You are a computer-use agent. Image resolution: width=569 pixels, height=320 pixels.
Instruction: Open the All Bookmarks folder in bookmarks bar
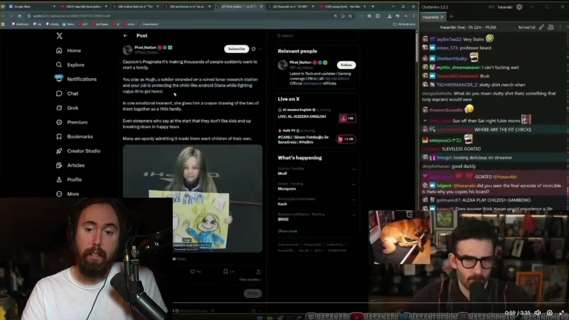[404, 24]
